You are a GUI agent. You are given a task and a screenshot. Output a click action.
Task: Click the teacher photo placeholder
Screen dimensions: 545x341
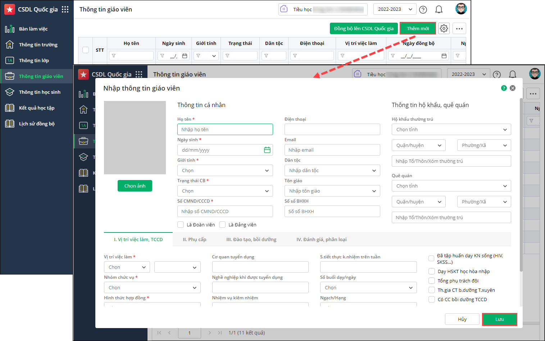click(135, 138)
